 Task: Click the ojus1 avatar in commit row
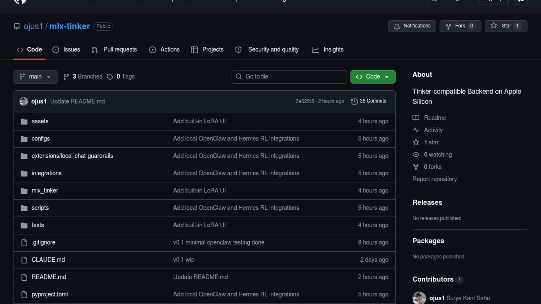click(x=24, y=101)
